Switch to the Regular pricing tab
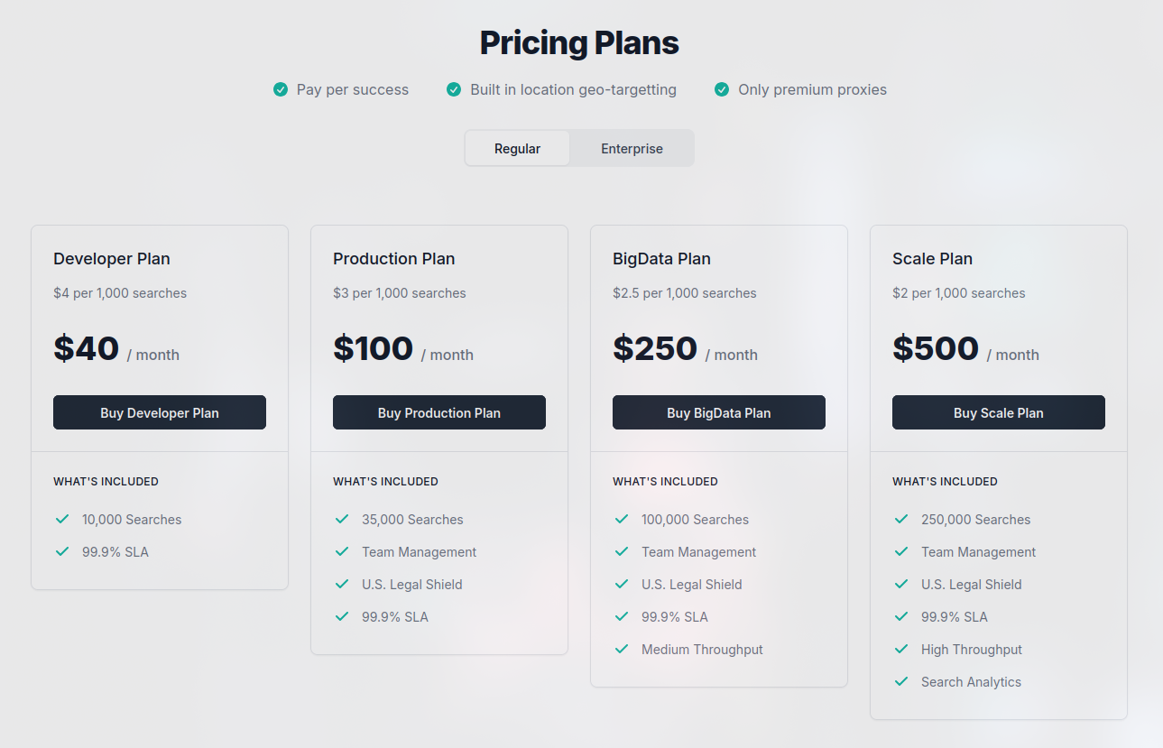The width and height of the screenshot is (1163, 748). (x=517, y=149)
